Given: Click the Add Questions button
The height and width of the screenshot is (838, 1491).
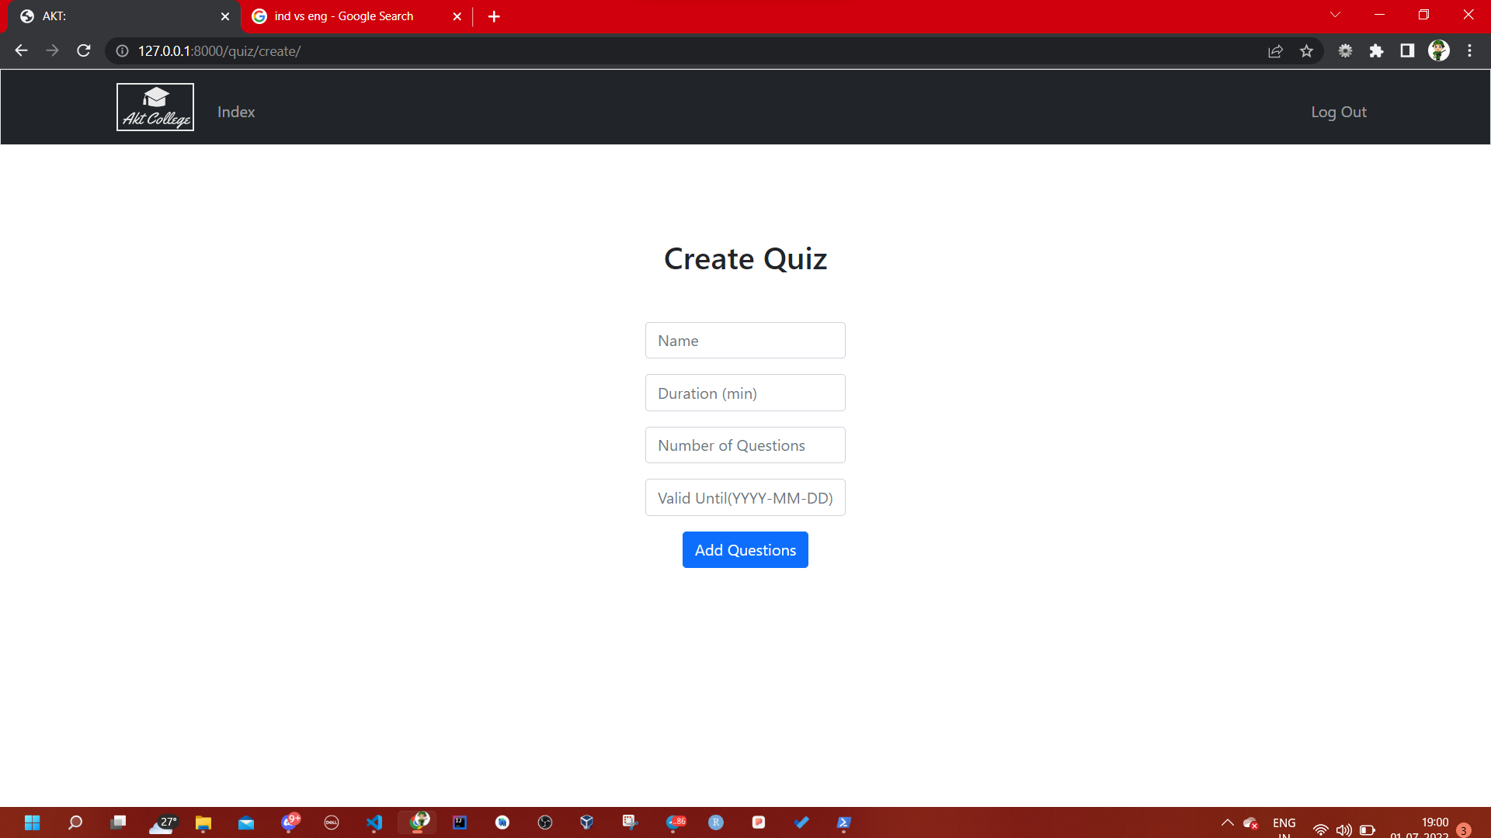Looking at the screenshot, I should tap(745, 550).
